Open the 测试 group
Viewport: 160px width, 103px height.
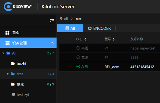coord(20,84)
